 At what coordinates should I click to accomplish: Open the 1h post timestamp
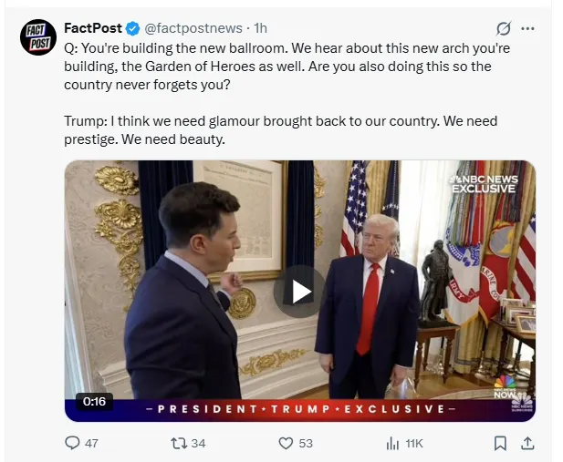click(x=260, y=28)
